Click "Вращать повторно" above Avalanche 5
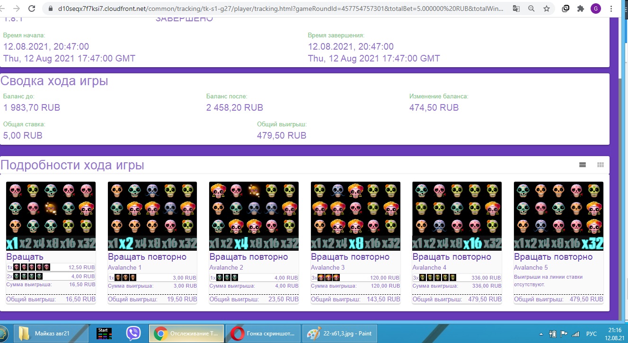The image size is (628, 343). 553,257
